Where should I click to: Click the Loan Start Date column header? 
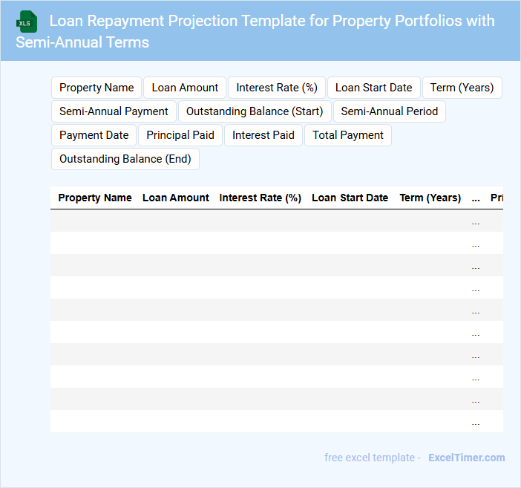[350, 198]
